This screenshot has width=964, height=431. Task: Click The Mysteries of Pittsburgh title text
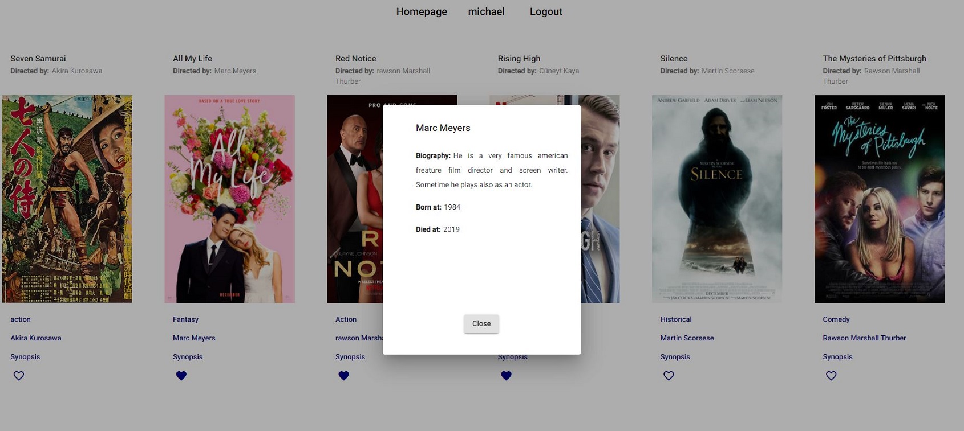click(874, 59)
